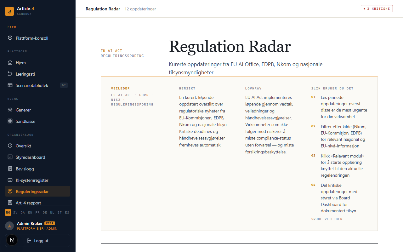Open Læringssti path icon
Screen dimensions: 403x252
(10, 74)
